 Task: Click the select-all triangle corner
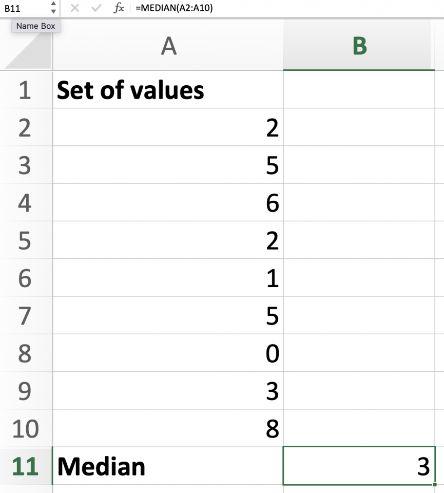tap(28, 51)
